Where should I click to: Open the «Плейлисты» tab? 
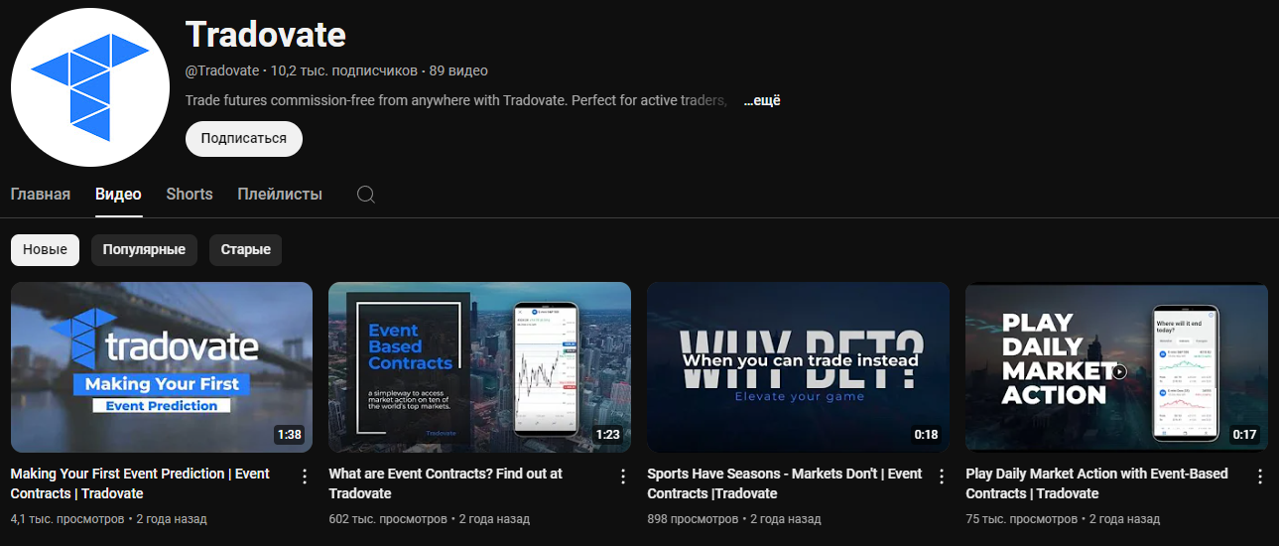tap(280, 195)
